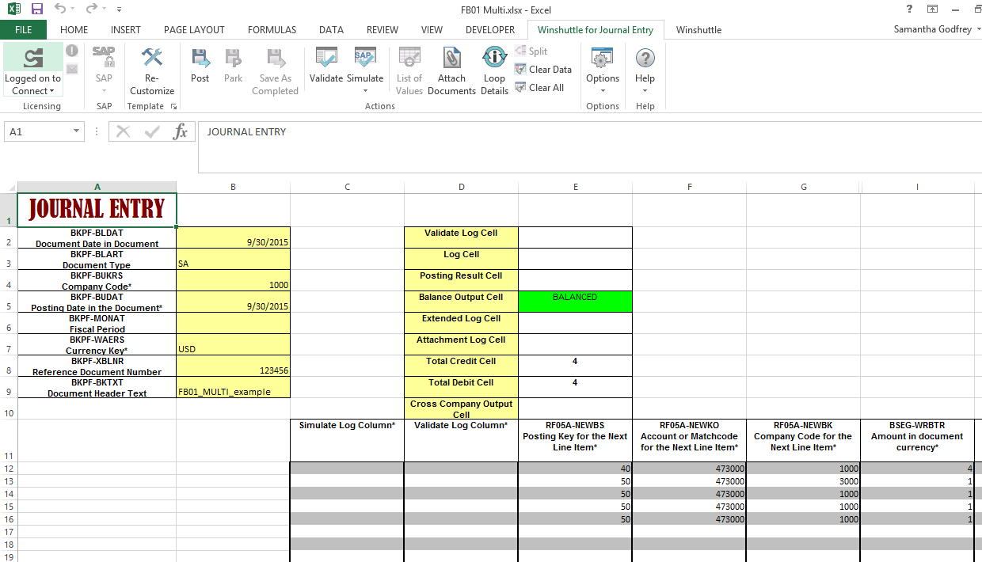The width and height of the screenshot is (982, 562).
Task: Select the Posting Date cell in row 5
Action: 234,302
